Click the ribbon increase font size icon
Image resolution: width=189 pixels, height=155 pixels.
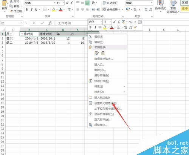pos(67,3)
